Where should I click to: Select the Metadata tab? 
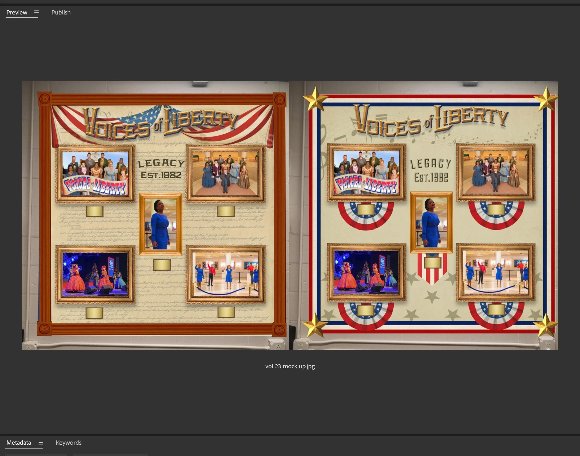[x=19, y=443]
